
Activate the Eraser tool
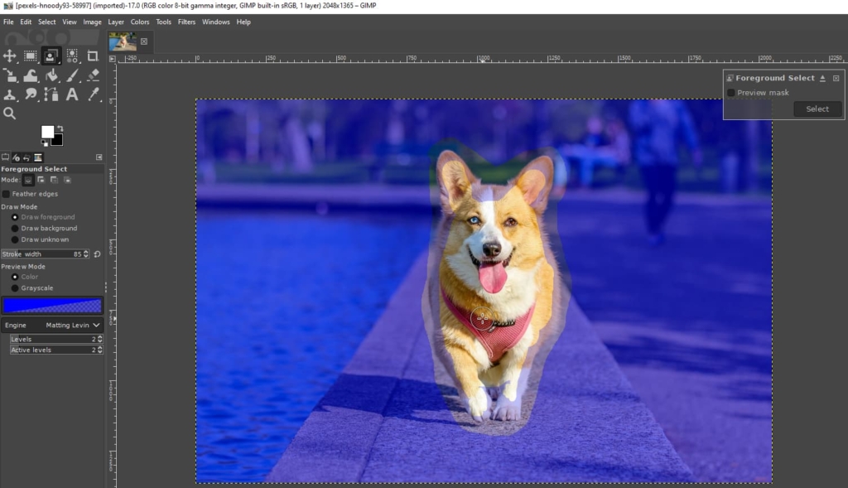(92, 75)
